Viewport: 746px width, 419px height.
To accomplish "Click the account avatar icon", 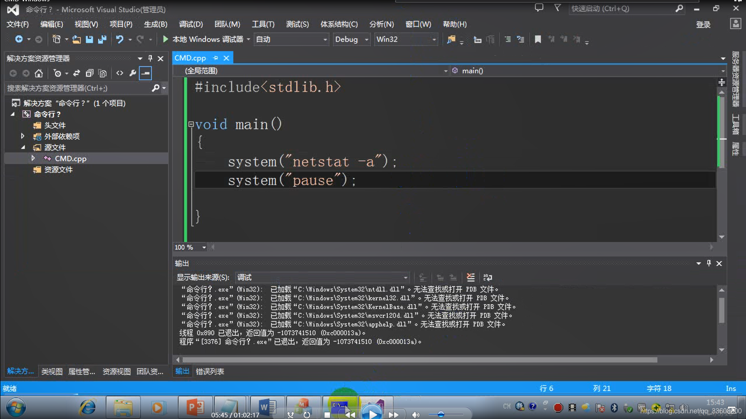I will point(736,24).
